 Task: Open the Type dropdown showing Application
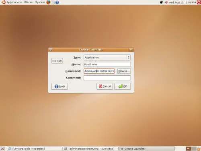coord(107,58)
